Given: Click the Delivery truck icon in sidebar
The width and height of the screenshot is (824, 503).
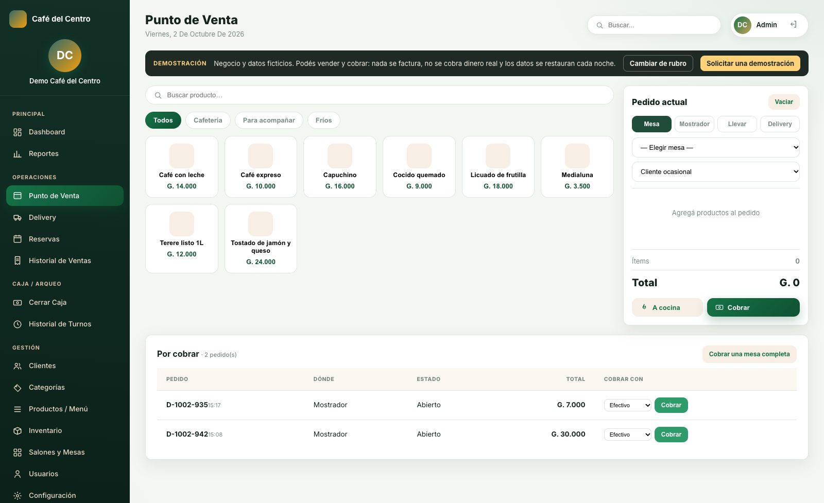Looking at the screenshot, I should pyautogui.click(x=18, y=218).
